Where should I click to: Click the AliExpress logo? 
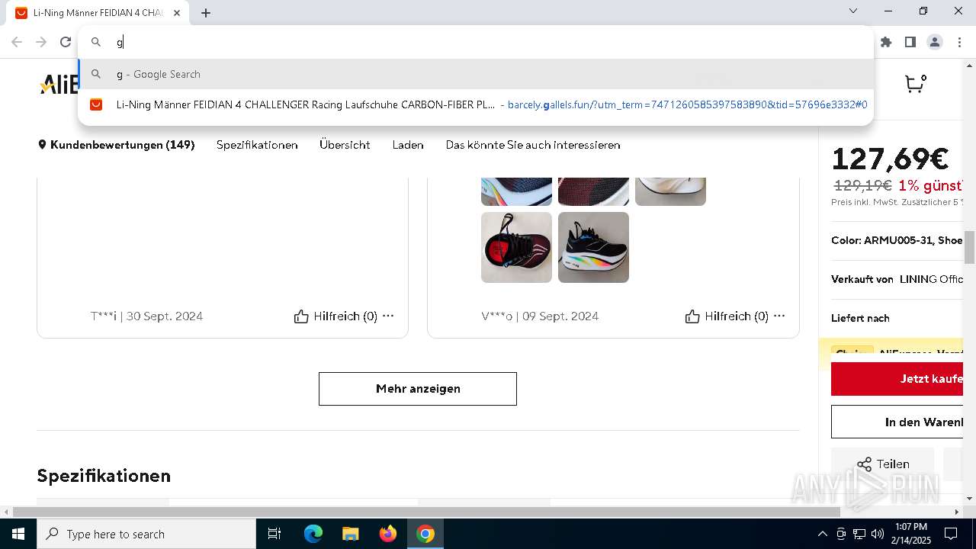pos(59,84)
